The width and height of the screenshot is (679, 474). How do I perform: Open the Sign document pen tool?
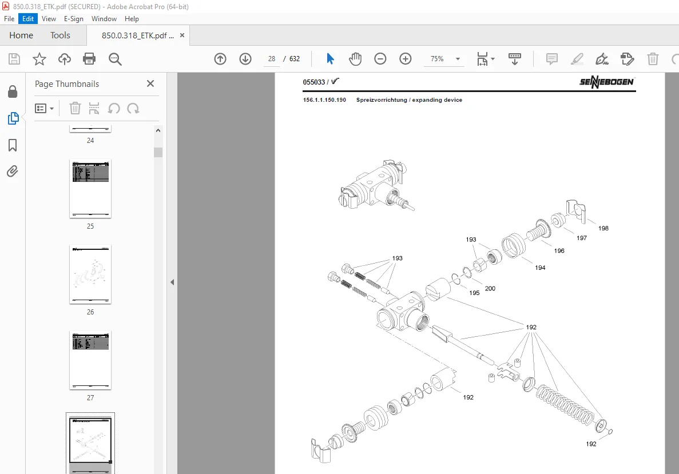pos(602,59)
